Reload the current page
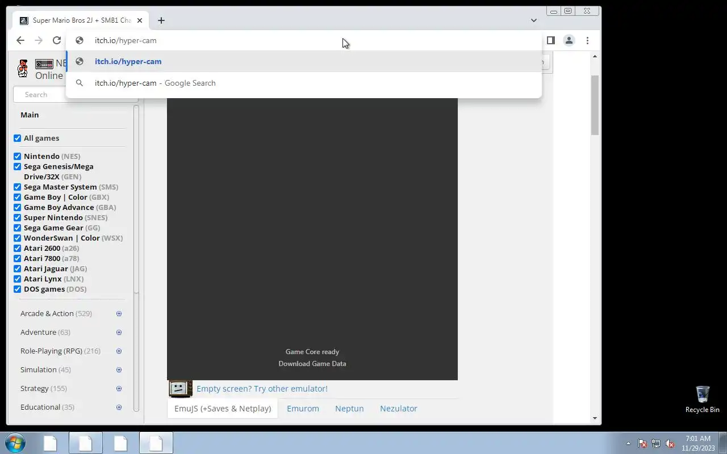 click(57, 40)
